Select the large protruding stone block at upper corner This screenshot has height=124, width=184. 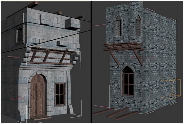pos(73,24)
